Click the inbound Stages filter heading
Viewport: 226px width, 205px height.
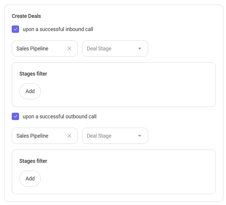tap(33, 74)
